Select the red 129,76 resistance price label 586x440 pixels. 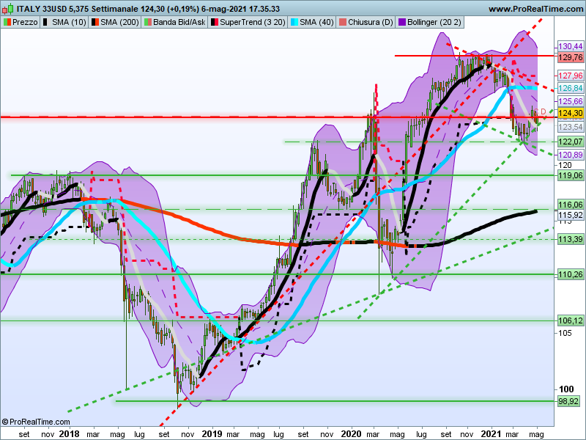click(570, 56)
